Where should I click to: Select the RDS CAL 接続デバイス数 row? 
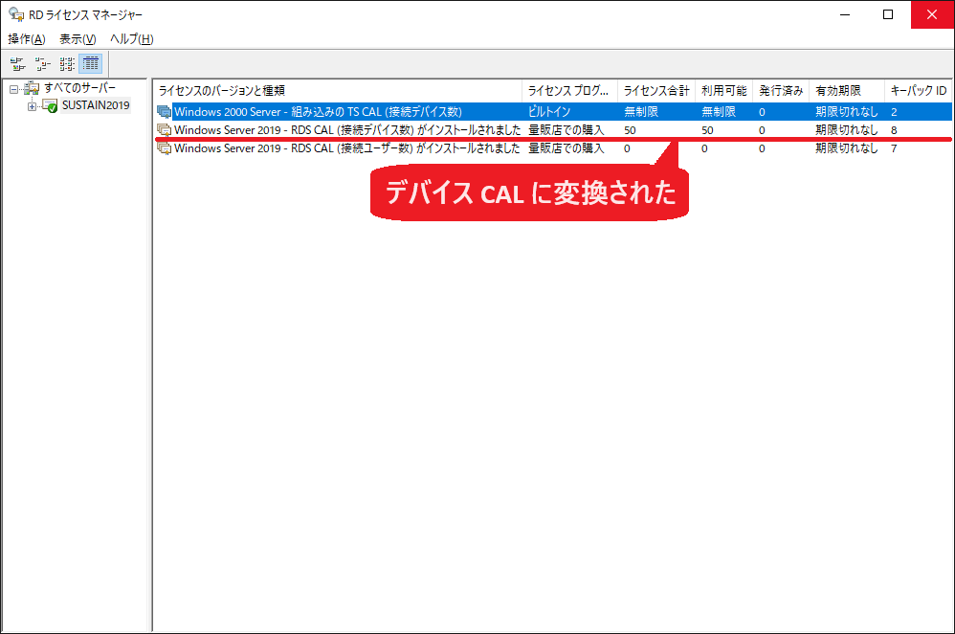pyautogui.click(x=346, y=130)
